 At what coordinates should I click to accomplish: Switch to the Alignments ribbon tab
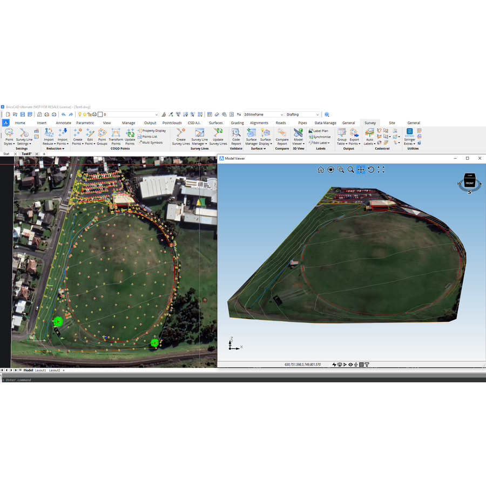point(259,123)
